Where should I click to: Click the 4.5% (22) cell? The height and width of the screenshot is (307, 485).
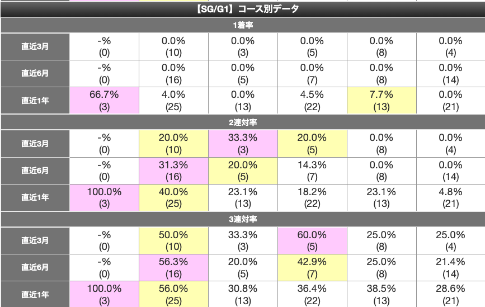tap(312, 101)
